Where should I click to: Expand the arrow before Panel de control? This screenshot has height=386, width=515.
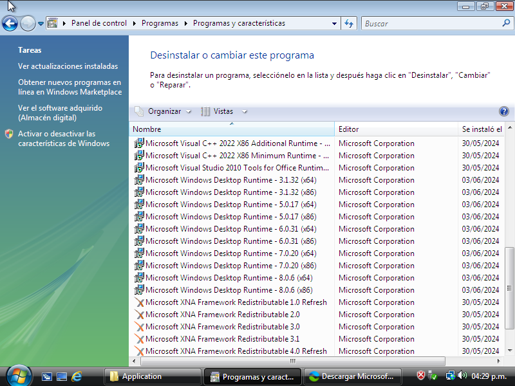click(64, 23)
